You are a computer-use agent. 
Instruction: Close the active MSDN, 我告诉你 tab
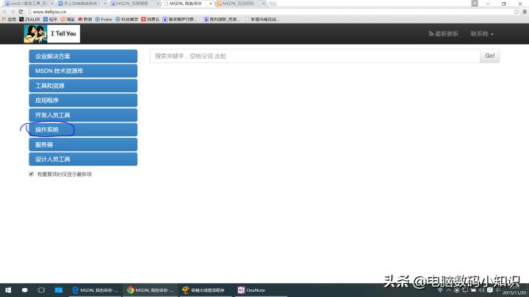coord(211,4)
